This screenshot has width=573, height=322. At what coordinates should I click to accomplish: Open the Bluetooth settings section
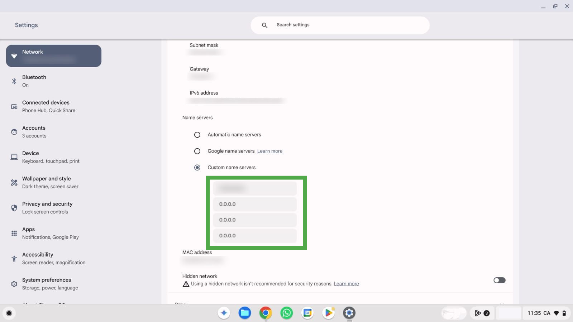pos(54,81)
